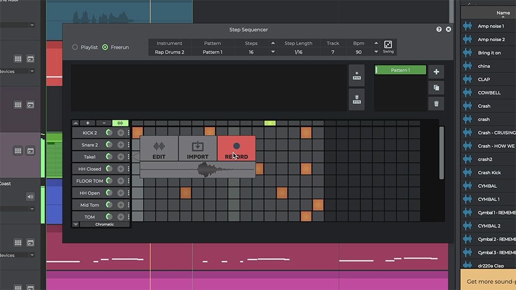Open Step Sequencer help
Image resolution: width=516 pixels, height=290 pixels.
[439, 29]
